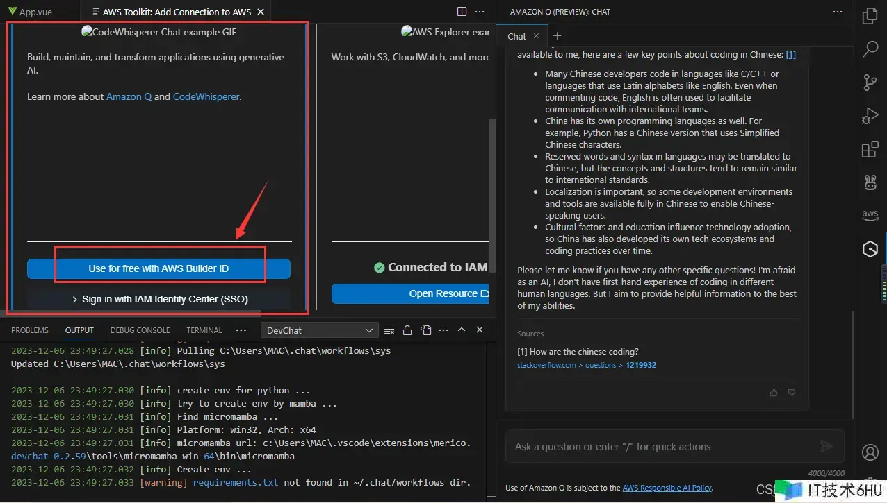Close the bottom panel
Viewport: 887px width, 503px height.
click(x=480, y=330)
